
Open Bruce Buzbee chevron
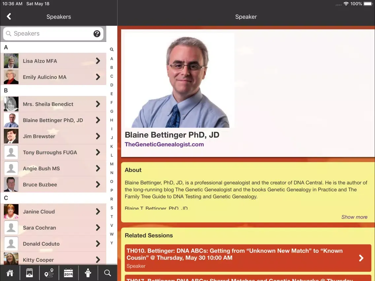pyautogui.click(x=98, y=184)
